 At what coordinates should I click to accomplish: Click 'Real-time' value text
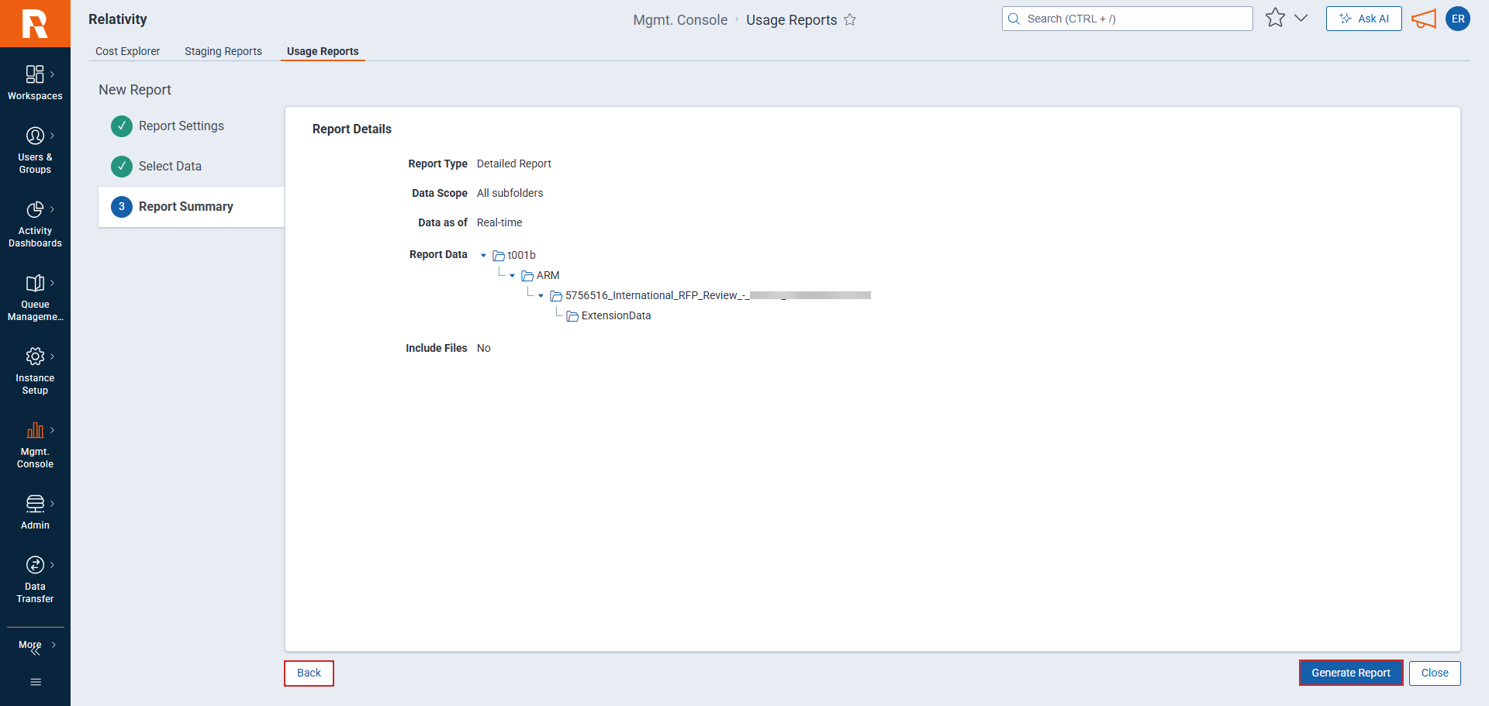[499, 223]
